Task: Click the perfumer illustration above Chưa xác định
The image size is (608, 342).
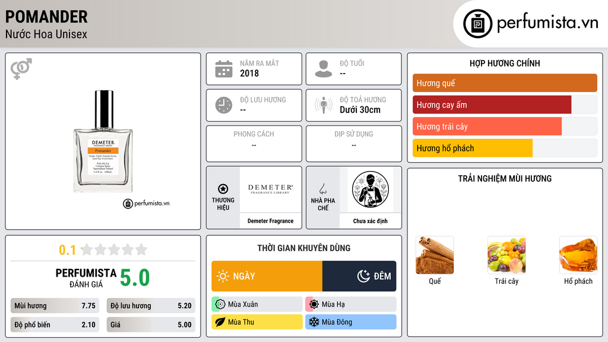Action: point(370,189)
